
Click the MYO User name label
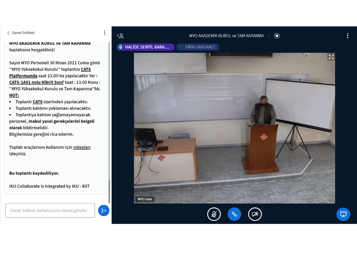point(145,199)
